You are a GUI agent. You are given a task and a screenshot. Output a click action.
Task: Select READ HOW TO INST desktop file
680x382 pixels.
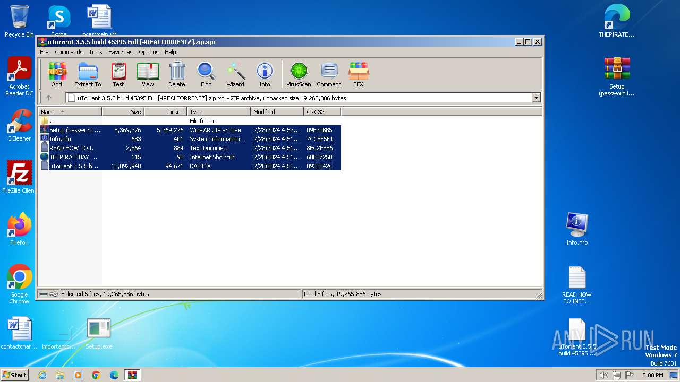(577, 285)
